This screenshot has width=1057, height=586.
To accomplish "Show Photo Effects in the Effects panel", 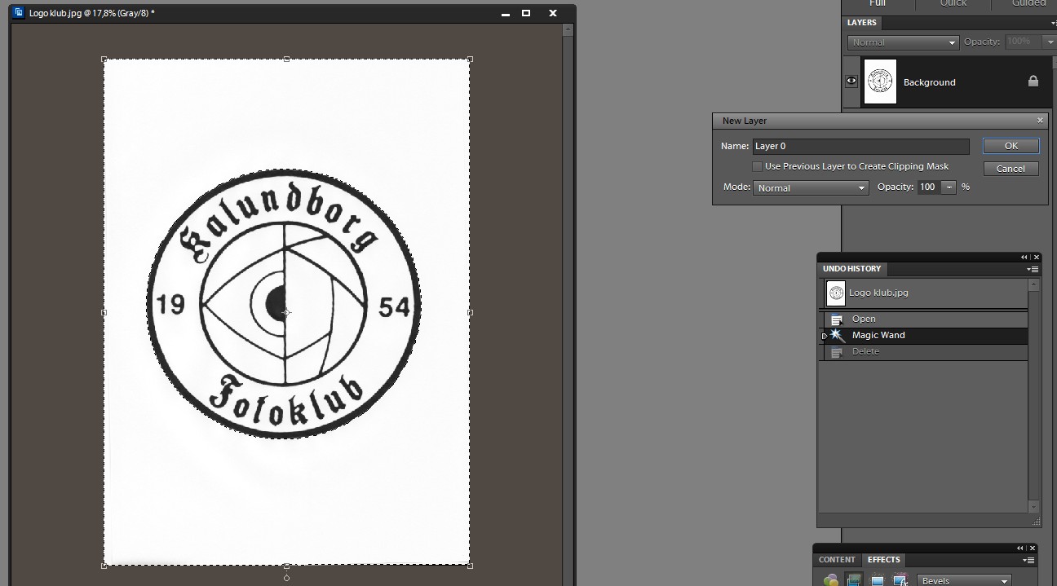I will click(878, 581).
